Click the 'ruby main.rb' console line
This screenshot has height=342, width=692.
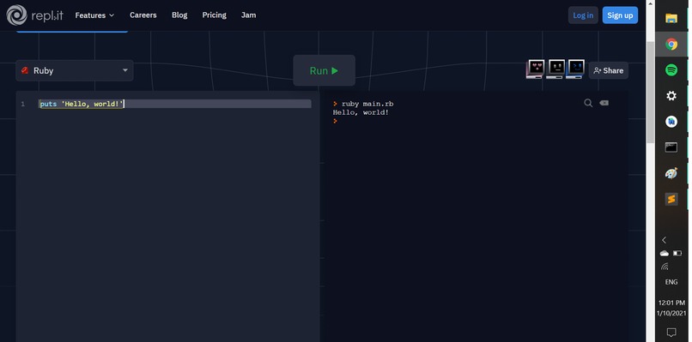[367, 104]
